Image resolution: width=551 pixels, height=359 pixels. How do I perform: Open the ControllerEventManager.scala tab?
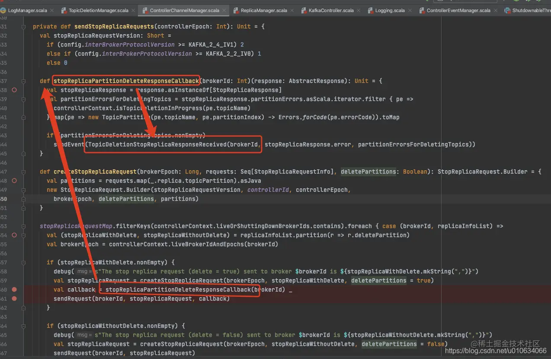(458, 10)
